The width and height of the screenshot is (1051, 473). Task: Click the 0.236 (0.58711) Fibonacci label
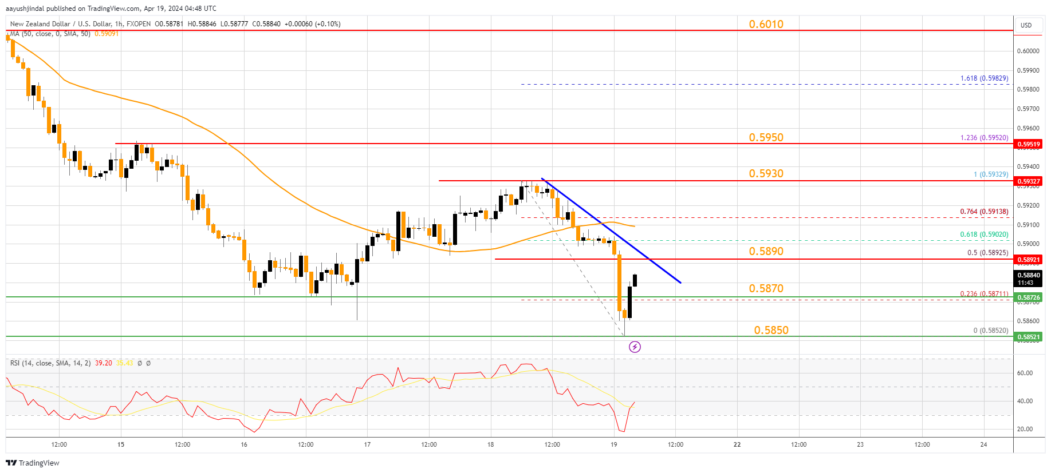(985, 294)
